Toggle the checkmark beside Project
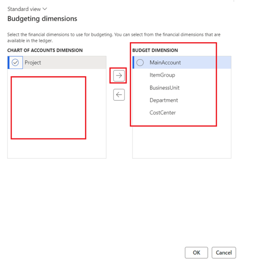 [15, 63]
